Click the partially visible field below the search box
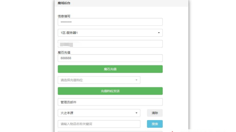The width and height of the screenshot is (236, 132). 110,131
